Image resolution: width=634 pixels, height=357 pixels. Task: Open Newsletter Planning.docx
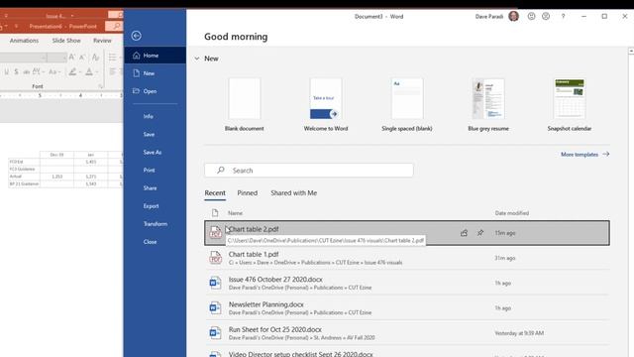pyautogui.click(x=407, y=308)
